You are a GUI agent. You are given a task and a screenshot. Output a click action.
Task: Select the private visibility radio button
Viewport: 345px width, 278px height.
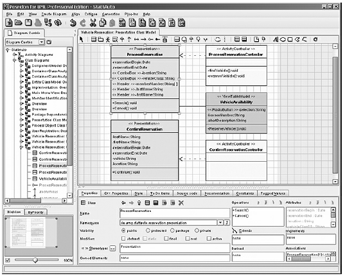[197, 230]
